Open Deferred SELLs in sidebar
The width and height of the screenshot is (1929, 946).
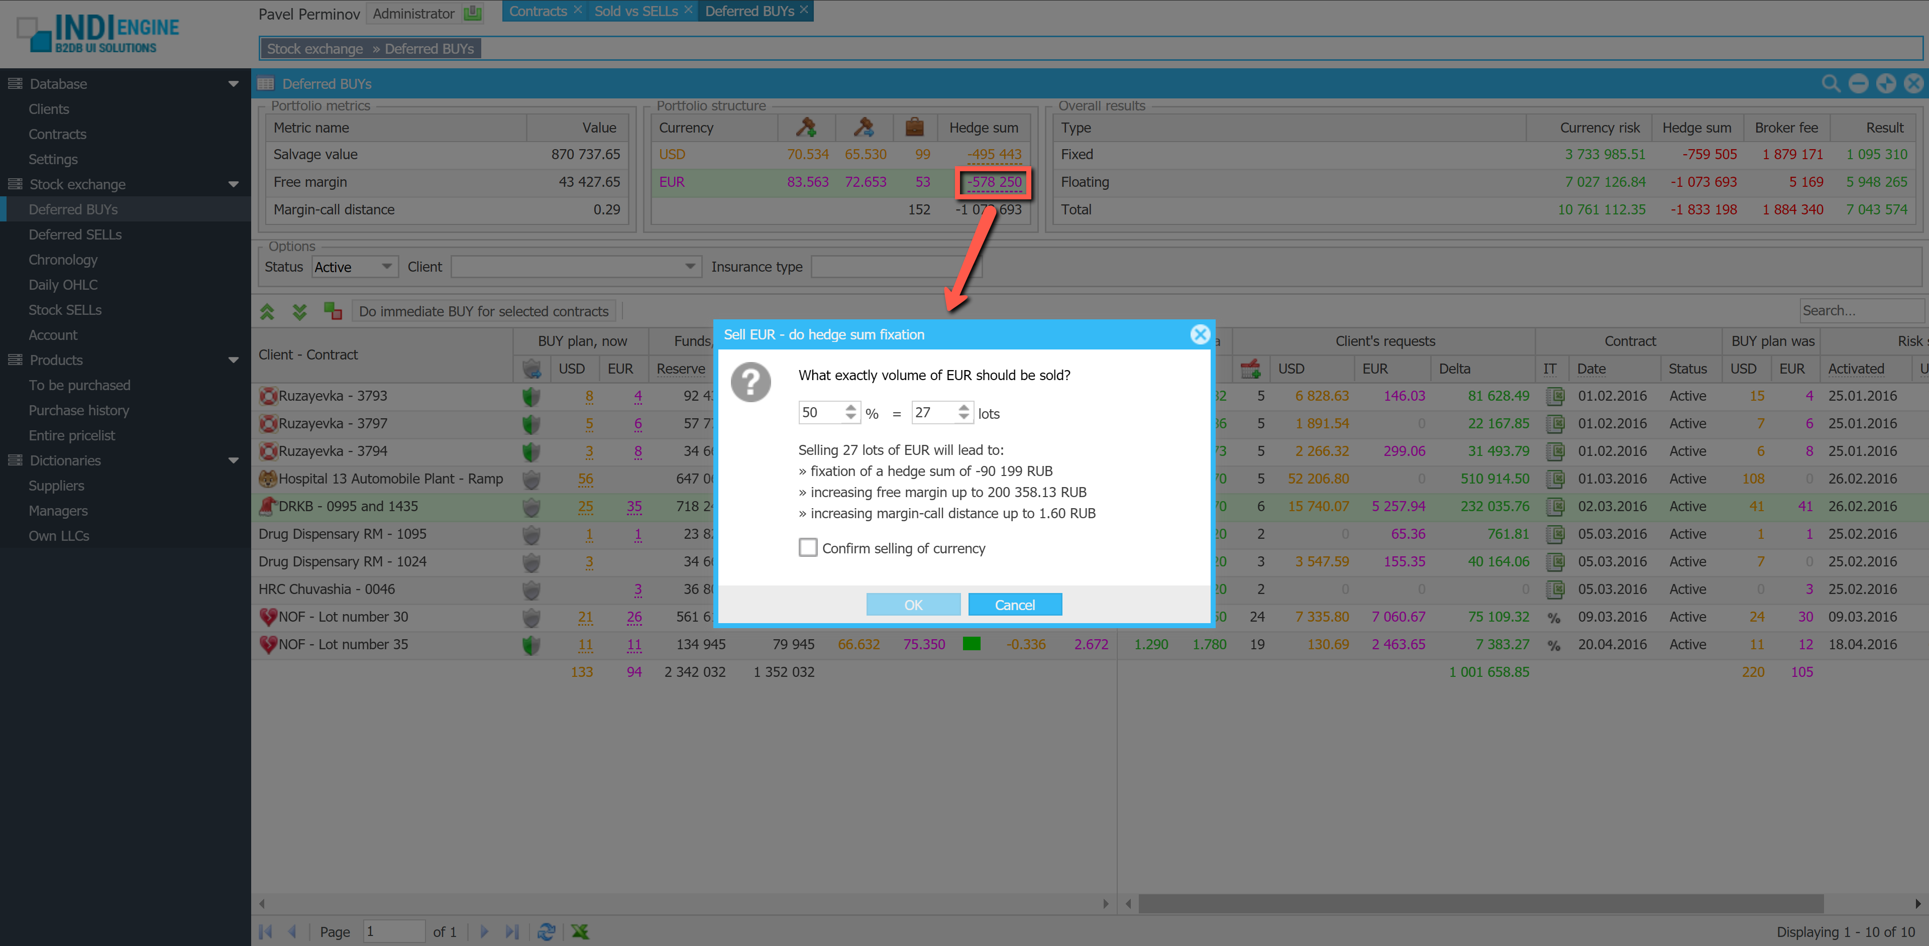pyautogui.click(x=75, y=234)
